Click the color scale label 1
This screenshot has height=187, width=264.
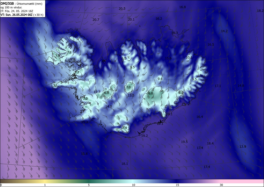pos(45,185)
